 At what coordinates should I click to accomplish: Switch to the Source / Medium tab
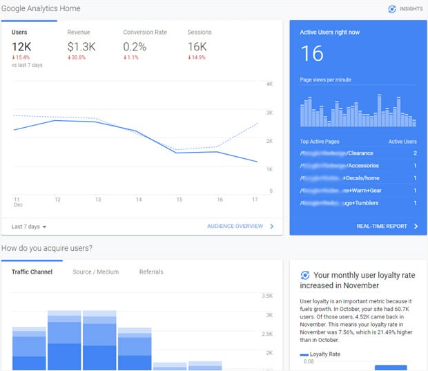point(96,272)
